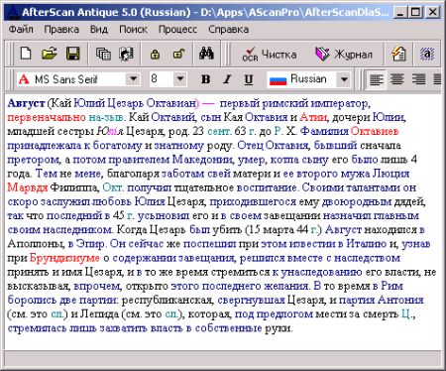Justify the text alignment

pyautogui.click(x=437, y=79)
